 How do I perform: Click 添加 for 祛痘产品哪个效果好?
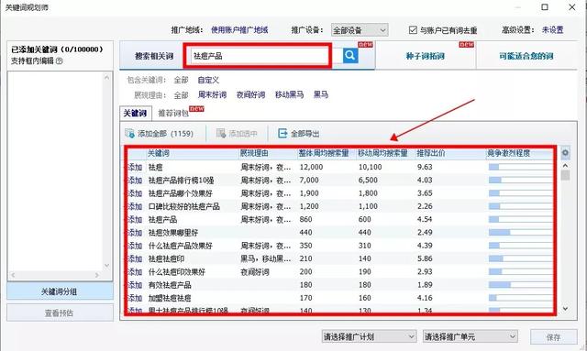click(x=135, y=193)
